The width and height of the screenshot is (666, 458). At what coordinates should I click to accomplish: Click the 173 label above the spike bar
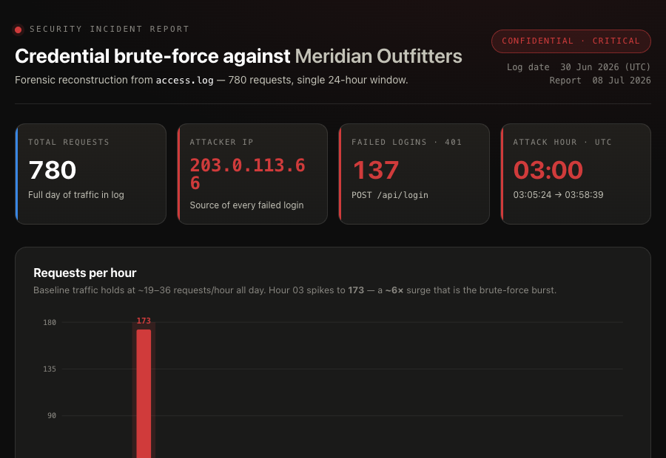pos(144,321)
